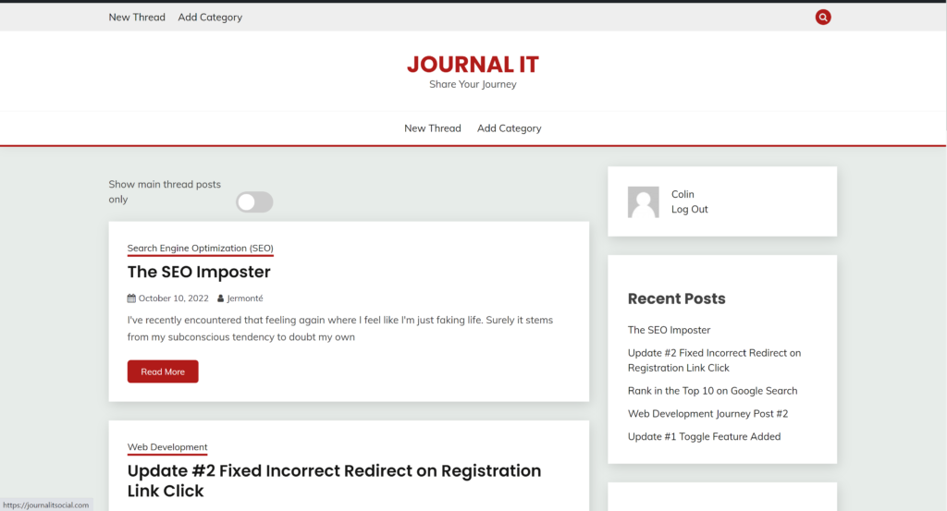Select Add Category in main navigation
947x511 pixels.
[x=509, y=128]
